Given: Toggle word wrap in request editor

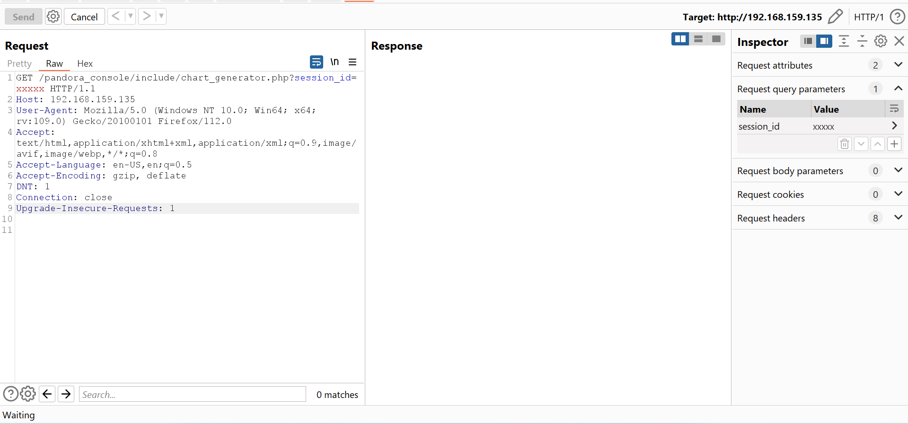Looking at the screenshot, I should 317,62.
